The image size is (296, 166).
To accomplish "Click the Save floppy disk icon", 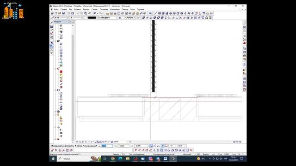I will [63, 13].
